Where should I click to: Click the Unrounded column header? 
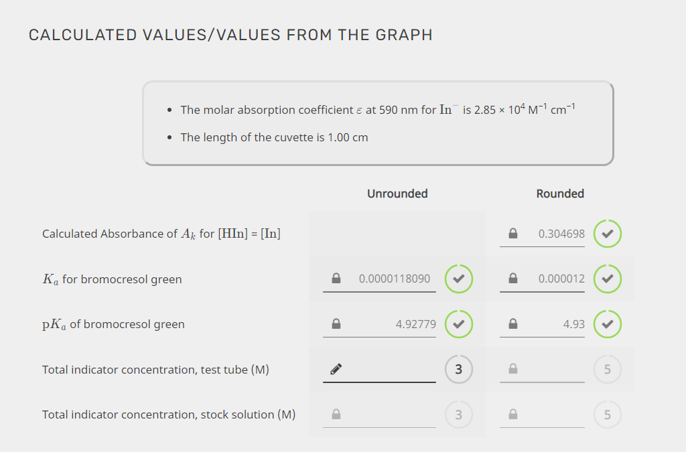tap(397, 194)
